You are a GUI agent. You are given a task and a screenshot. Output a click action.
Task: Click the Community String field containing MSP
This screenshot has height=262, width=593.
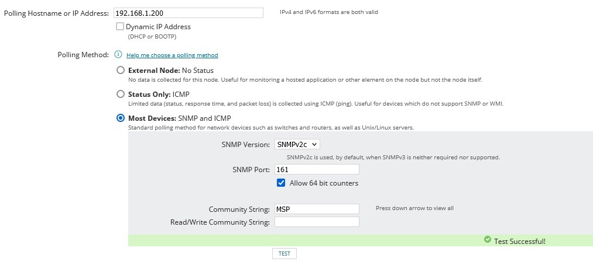point(316,209)
